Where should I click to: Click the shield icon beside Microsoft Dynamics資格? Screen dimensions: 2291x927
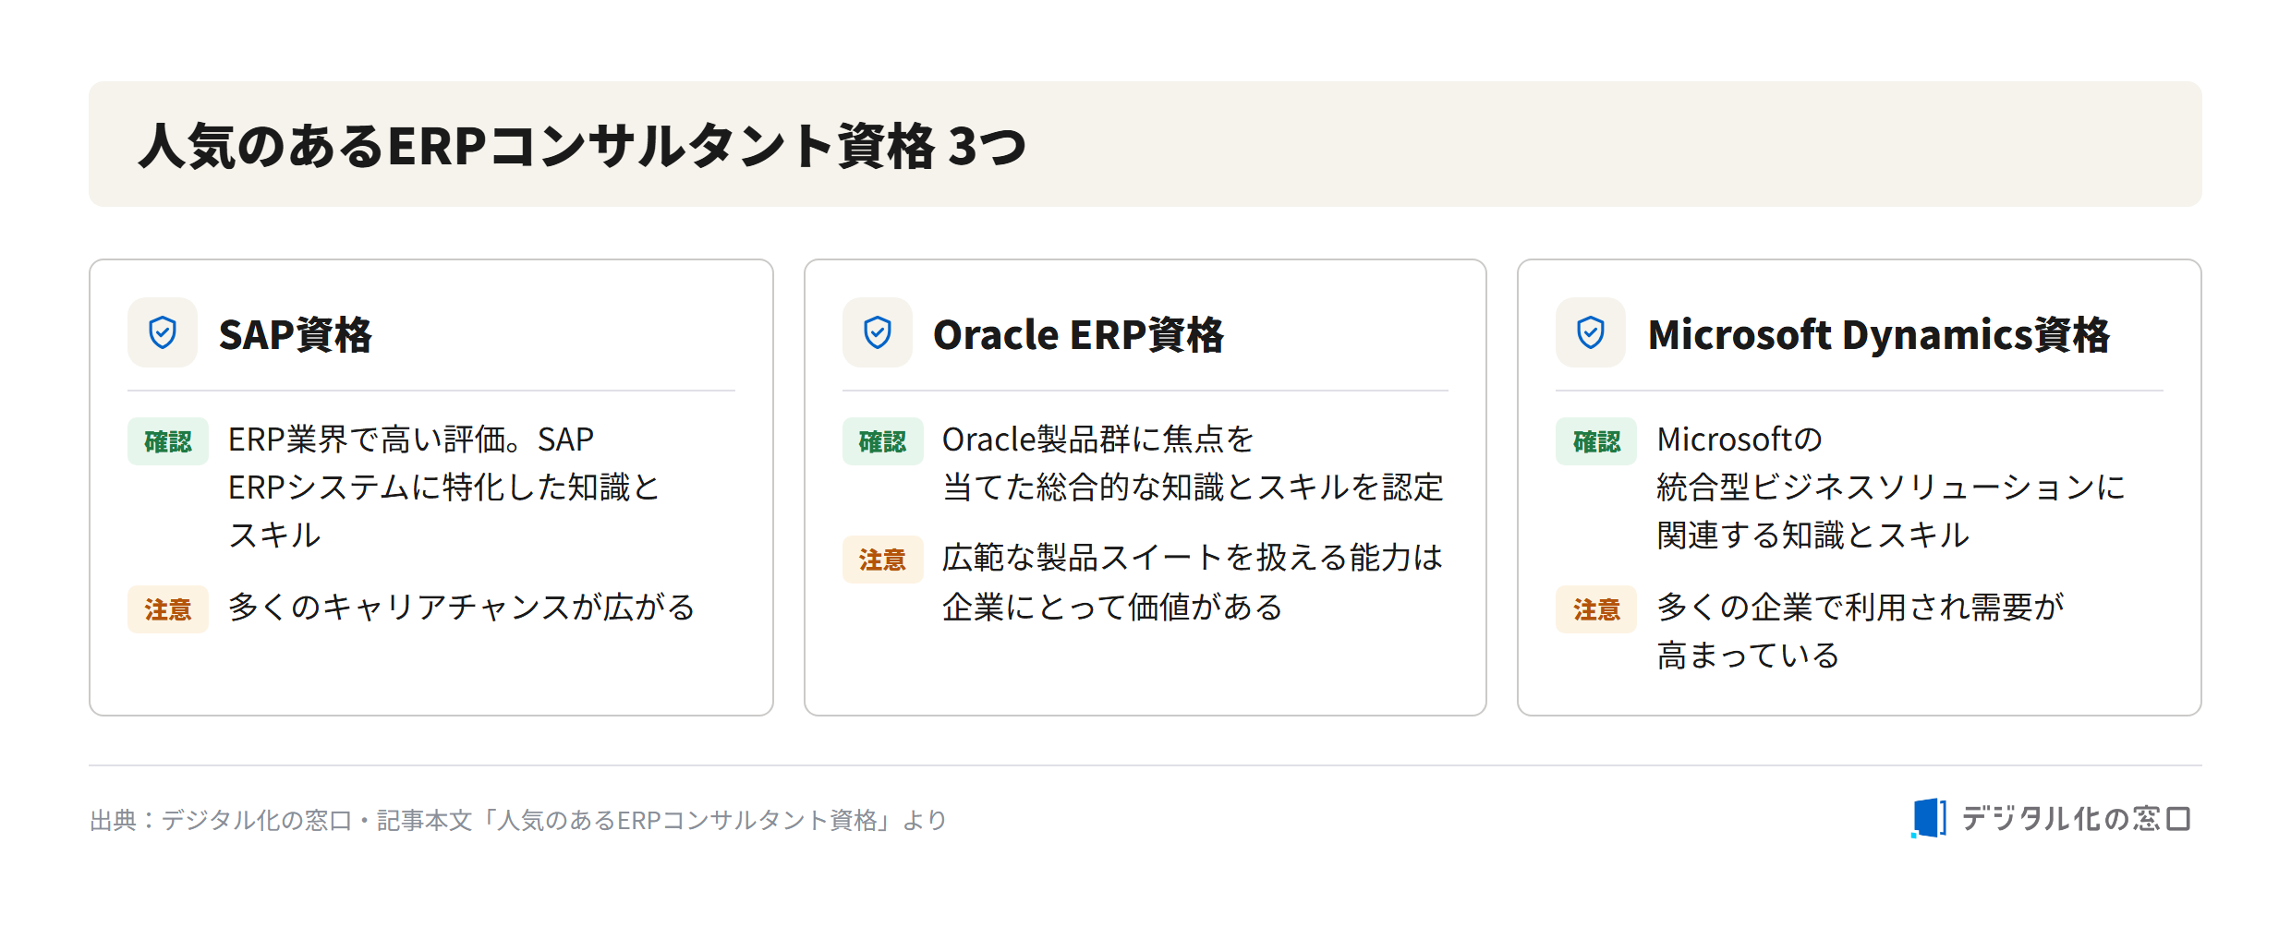[x=1591, y=332]
